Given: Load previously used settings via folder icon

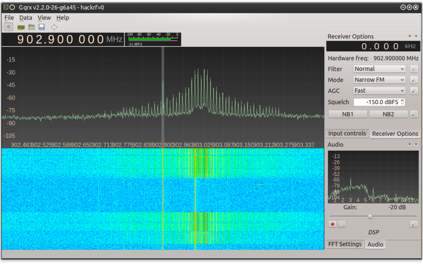Looking at the screenshot, I should point(31,27).
